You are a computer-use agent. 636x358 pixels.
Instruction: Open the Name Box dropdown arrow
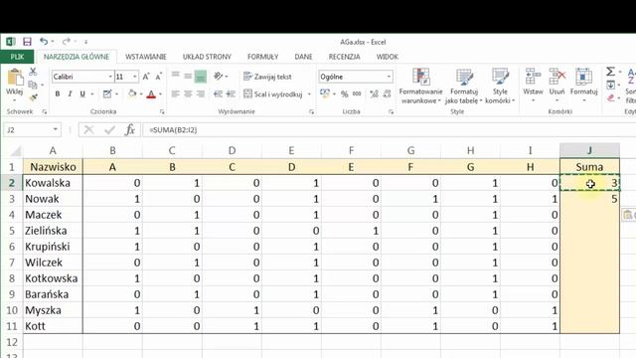(56, 130)
